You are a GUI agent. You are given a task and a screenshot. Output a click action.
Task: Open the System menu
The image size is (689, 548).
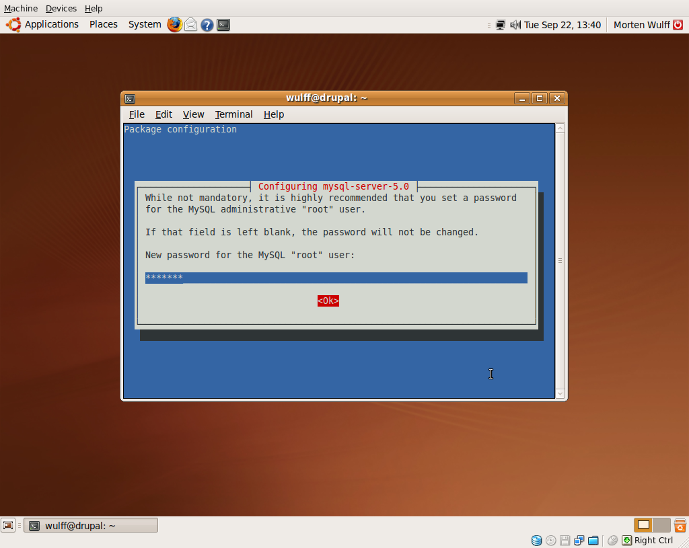click(145, 25)
